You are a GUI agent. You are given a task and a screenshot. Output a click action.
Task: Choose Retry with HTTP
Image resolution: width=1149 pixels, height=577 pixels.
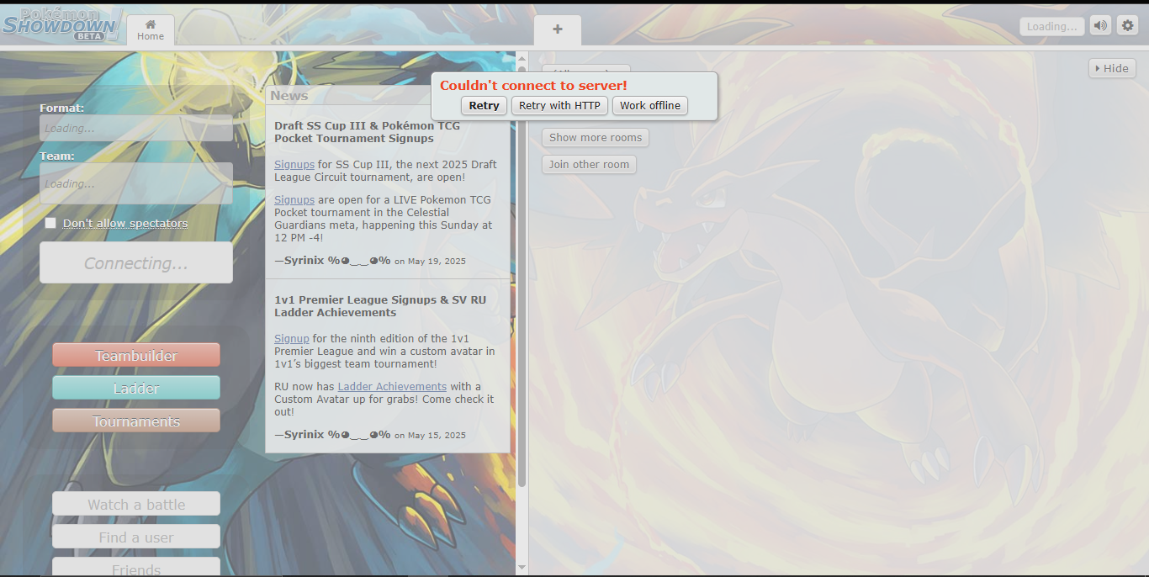pyautogui.click(x=559, y=105)
